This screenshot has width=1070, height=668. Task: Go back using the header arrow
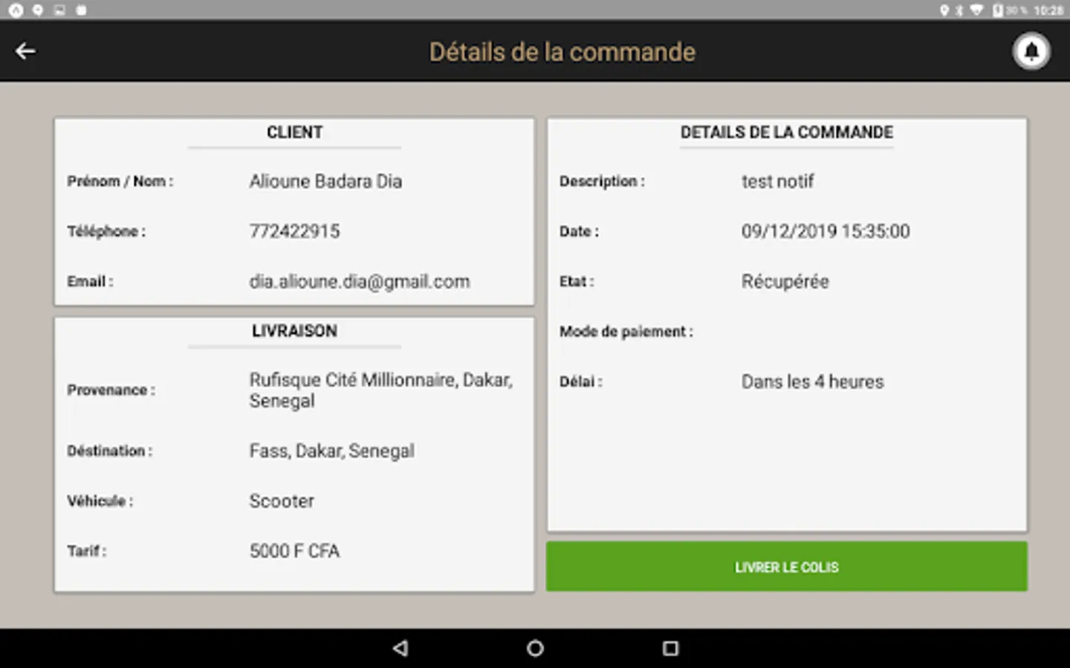(x=25, y=51)
